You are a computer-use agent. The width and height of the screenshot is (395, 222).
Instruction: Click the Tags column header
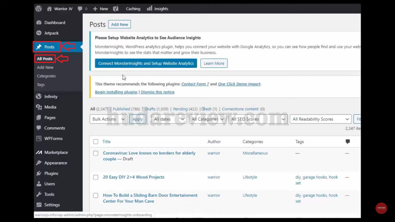pyautogui.click(x=300, y=141)
